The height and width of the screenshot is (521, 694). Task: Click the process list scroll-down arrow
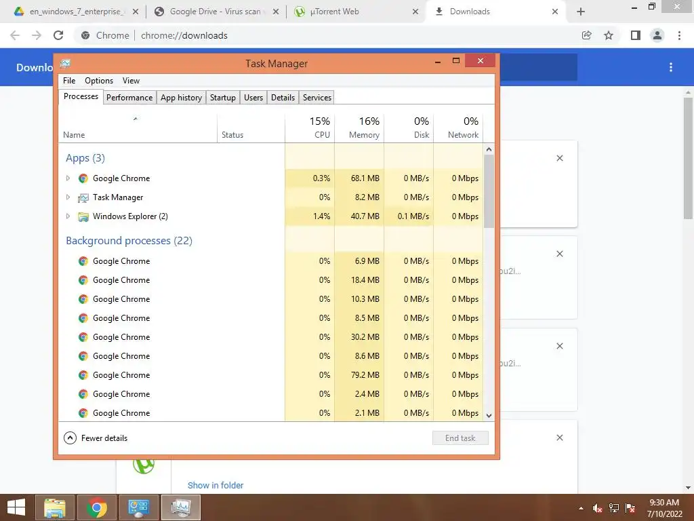pyautogui.click(x=489, y=416)
